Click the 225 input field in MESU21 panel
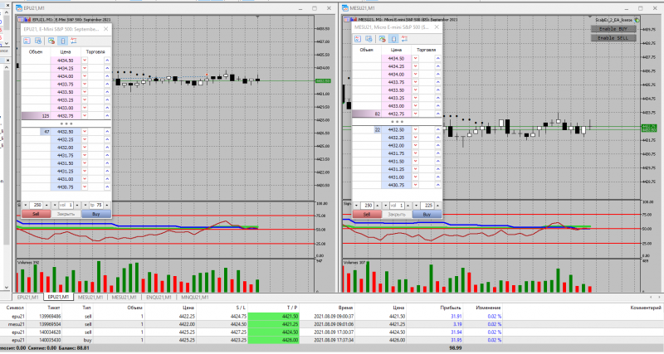This screenshot has height=354, width=664. [x=427, y=206]
